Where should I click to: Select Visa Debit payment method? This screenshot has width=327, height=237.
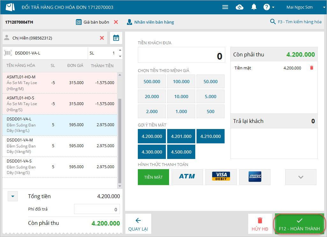[221, 177]
